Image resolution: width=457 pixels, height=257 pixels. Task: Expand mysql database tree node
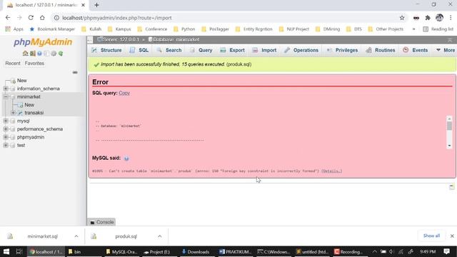coord(6,121)
